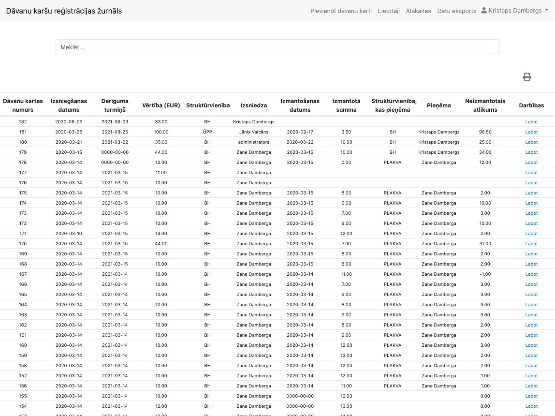
Task: Edit card 155 via Labot
Action: [x=531, y=396]
